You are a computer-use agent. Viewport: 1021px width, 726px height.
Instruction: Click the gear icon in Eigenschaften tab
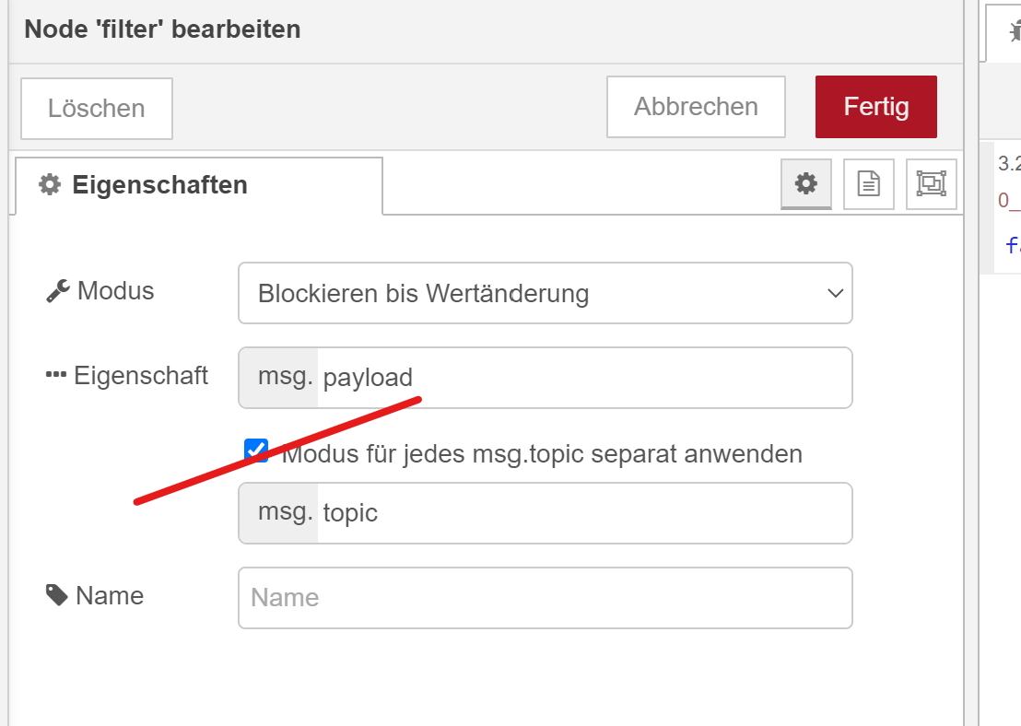click(49, 185)
